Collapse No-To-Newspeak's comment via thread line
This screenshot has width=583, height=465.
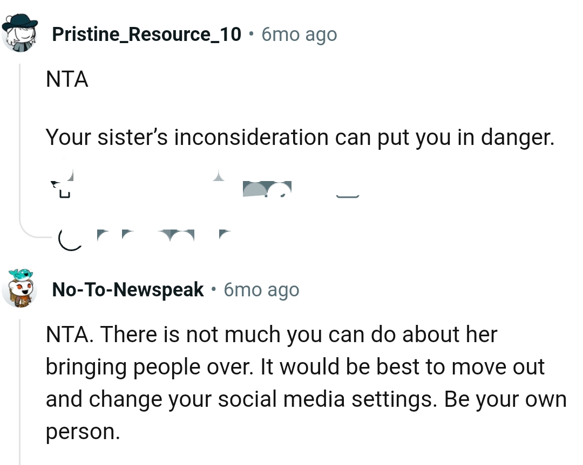point(20,388)
